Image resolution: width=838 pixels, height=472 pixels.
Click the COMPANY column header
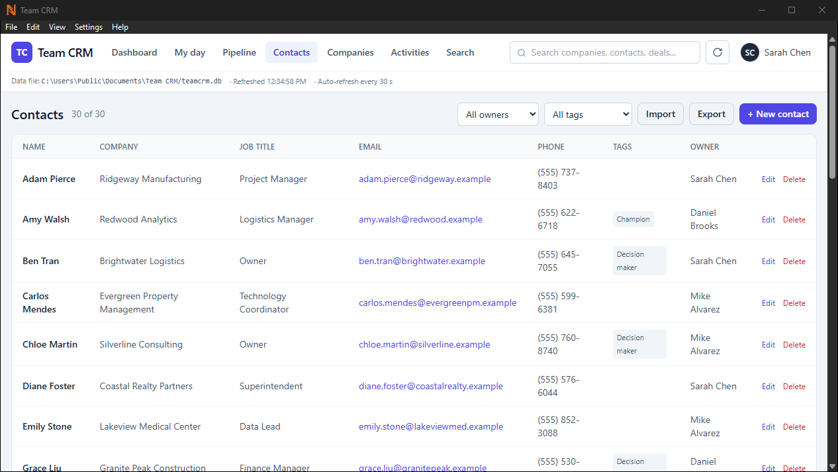click(118, 147)
